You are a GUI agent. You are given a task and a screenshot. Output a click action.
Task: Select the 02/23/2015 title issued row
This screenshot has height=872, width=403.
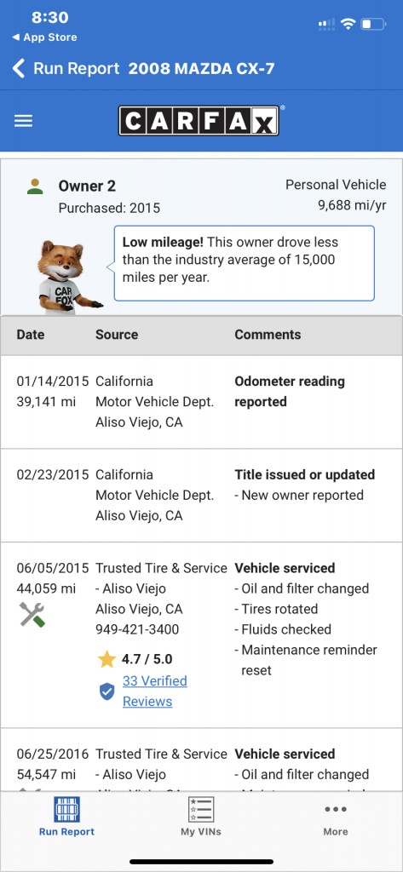coord(201,495)
